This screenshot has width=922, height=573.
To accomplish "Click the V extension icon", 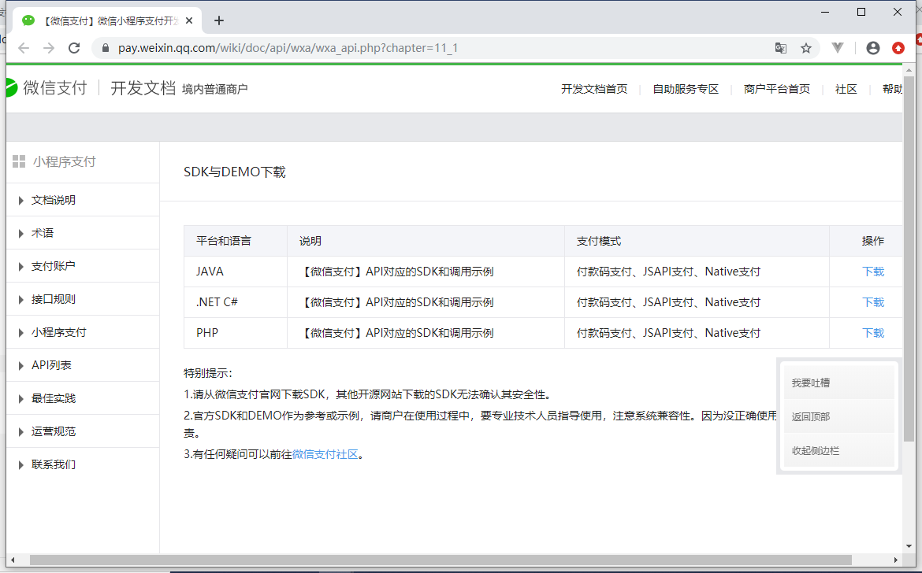I will click(838, 48).
